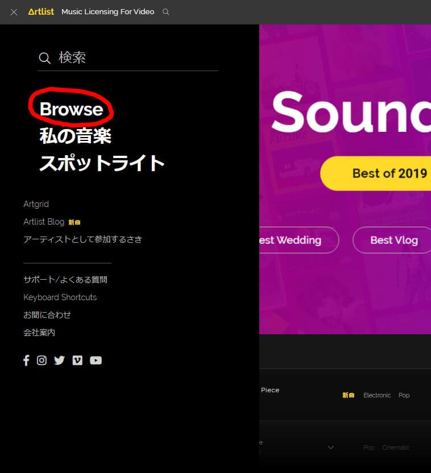431x473 pixels.
Task: Click the header search magnifier icon
Action: click(165, 12)
